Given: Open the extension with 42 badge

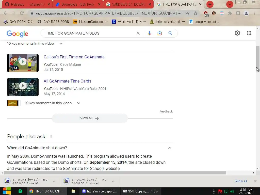Looking at the screenshot, I should [x=206, y=14].
